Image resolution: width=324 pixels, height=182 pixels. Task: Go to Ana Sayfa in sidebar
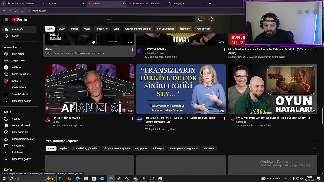19,29
